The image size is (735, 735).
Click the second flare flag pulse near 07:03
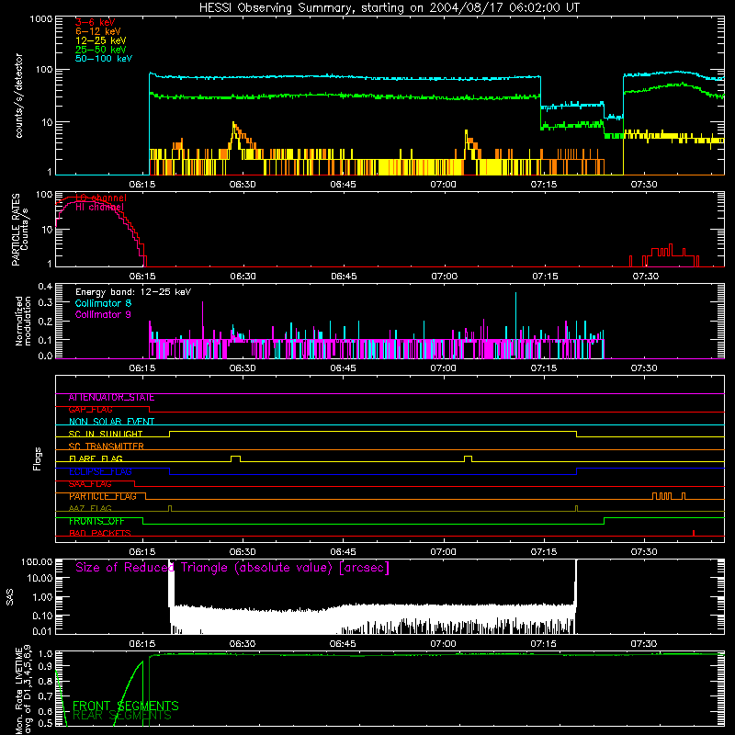[468, 458]
